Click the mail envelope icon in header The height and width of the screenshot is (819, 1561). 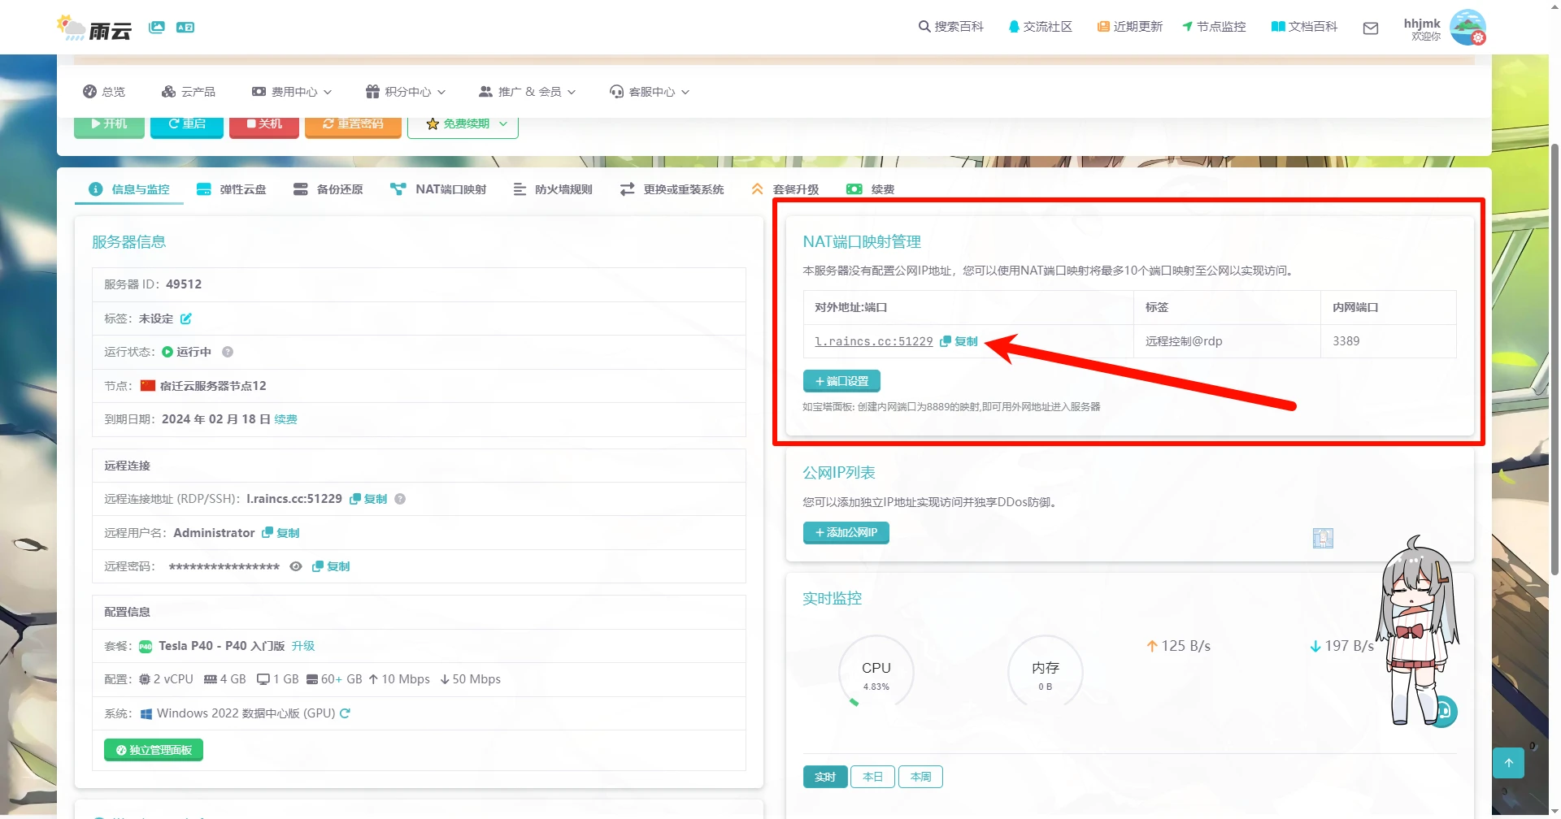click(x=1370, y=28)
